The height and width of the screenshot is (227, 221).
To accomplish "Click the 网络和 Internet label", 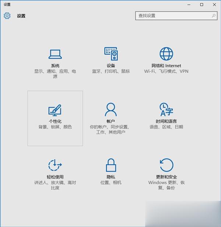I will point(166,66).
